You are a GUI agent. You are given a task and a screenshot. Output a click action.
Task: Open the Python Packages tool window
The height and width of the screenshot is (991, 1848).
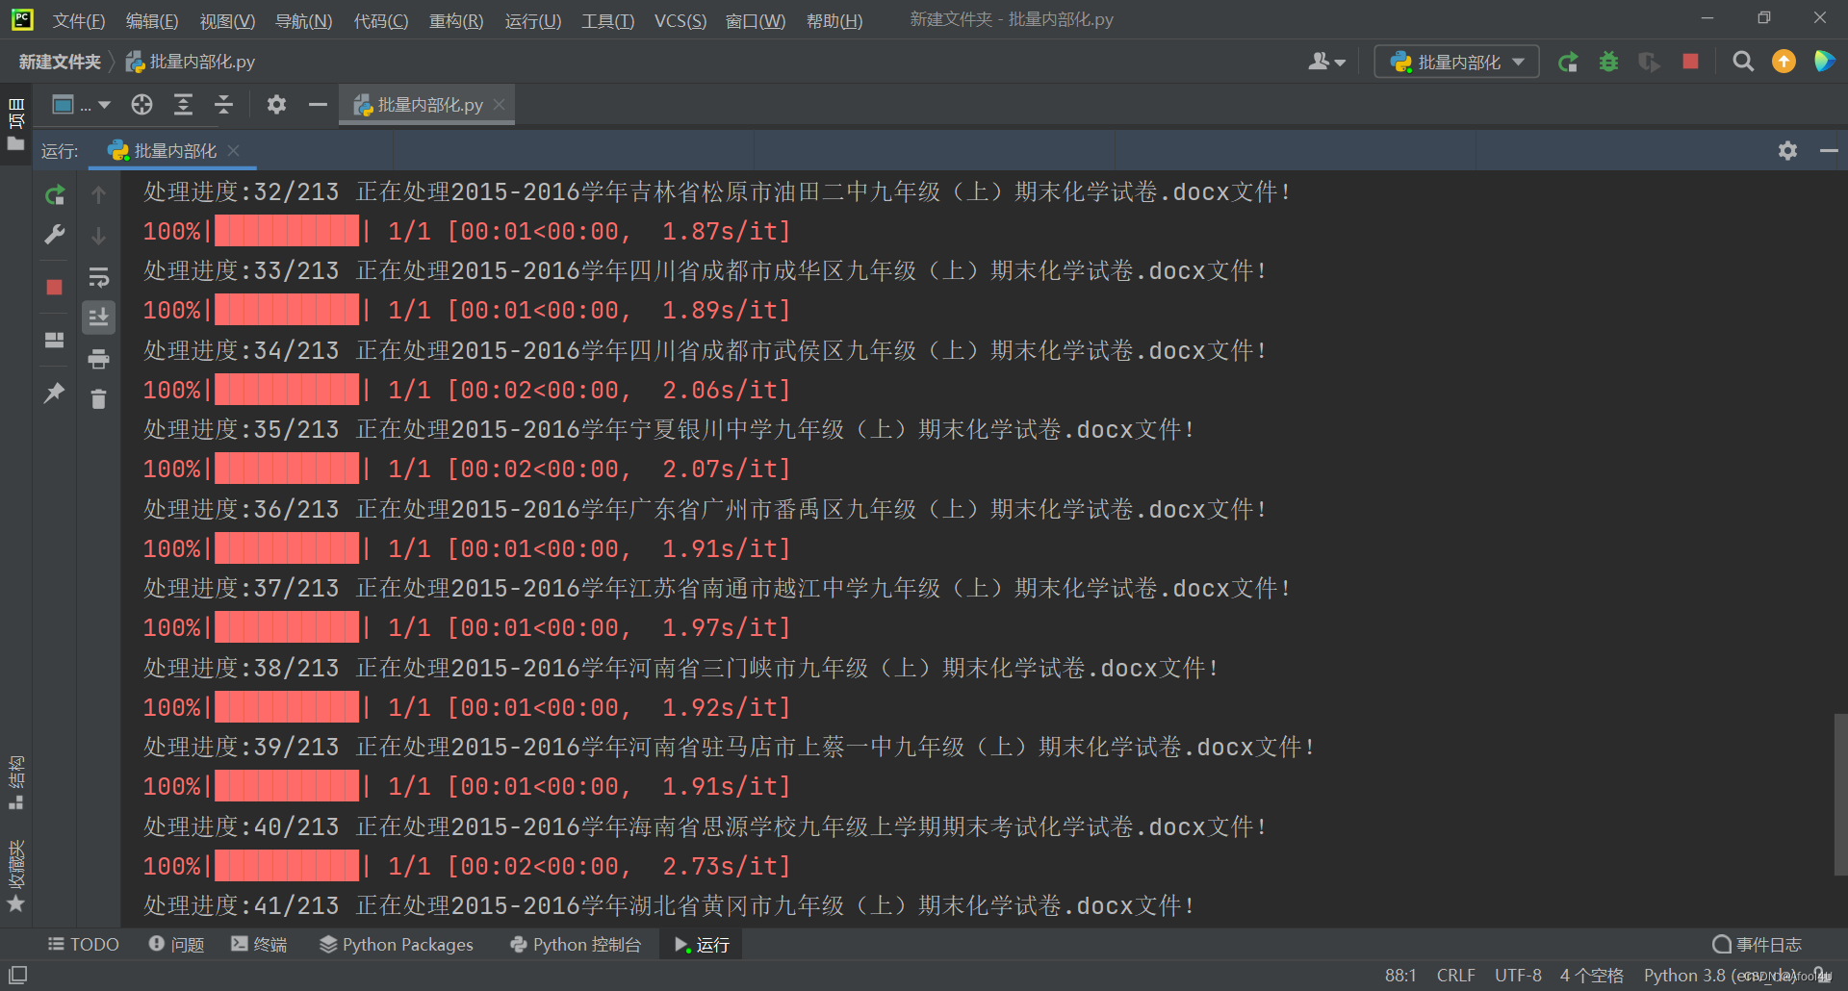(x=397, y=945)
